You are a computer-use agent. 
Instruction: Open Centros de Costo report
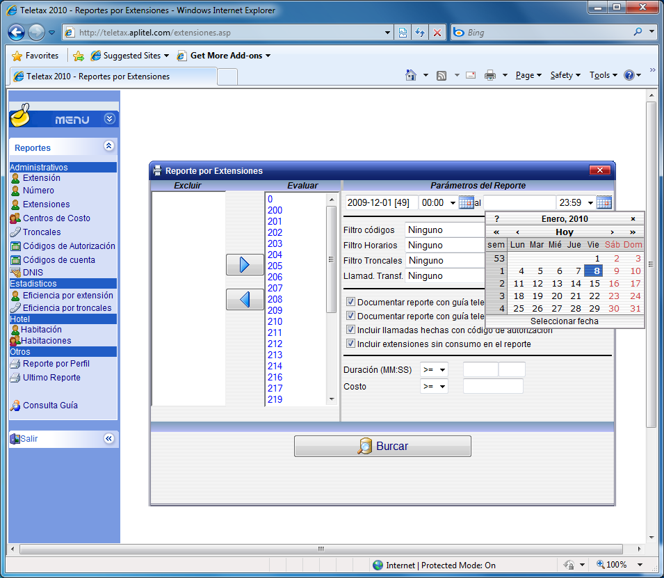pyautogui.click(x=56, y=218)
